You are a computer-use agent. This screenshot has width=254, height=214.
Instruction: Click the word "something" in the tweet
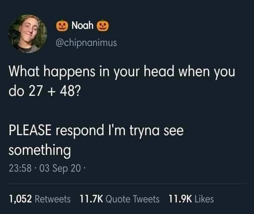tap(40, 151)
